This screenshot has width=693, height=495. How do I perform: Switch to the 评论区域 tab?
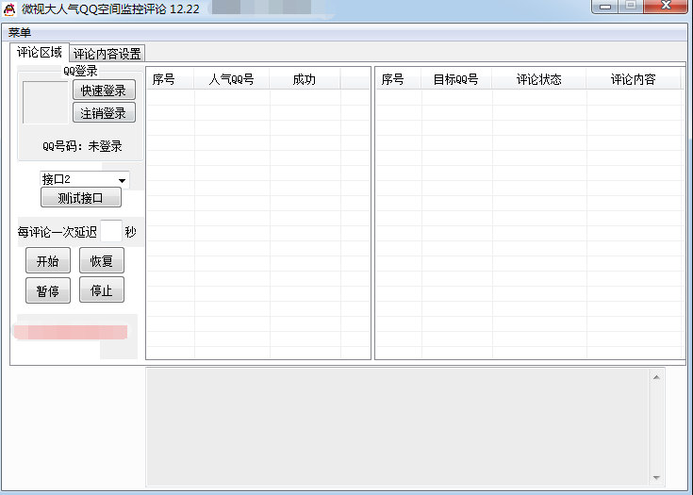[40, 52]
